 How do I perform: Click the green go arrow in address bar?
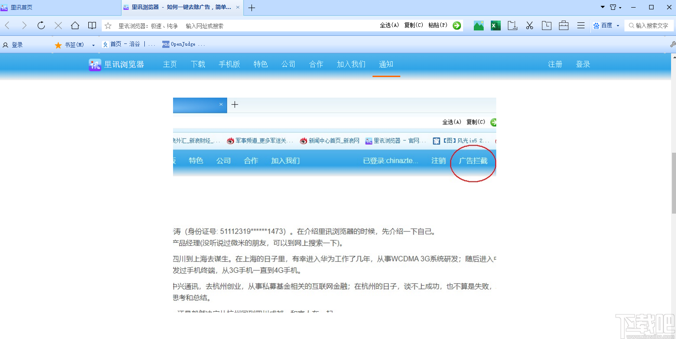(x=457, y=26)
